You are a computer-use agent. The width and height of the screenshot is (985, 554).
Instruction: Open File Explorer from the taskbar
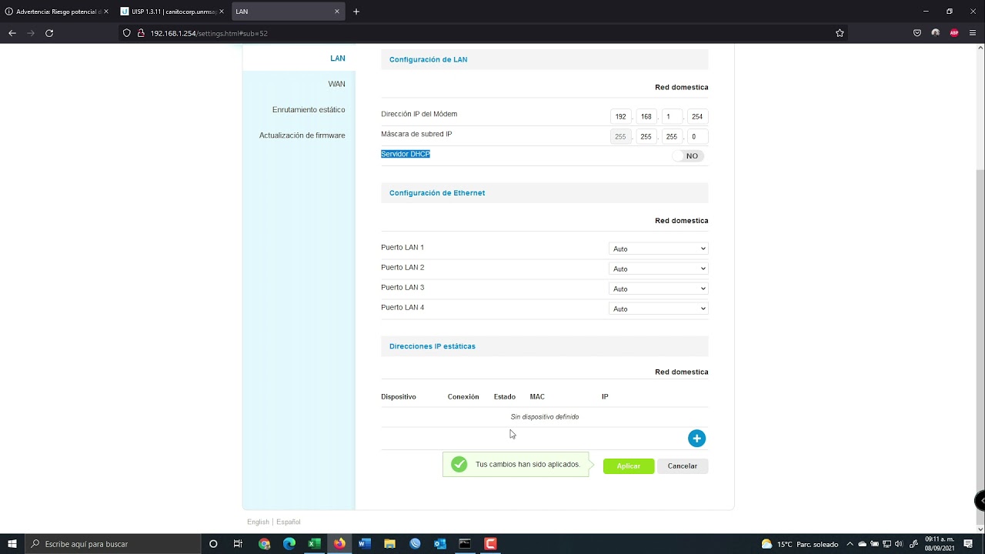[x=389, y=544]
